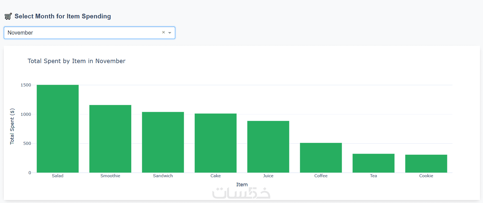This screenshot has width=483, height=203.
Task: Select the Cookie bar
Action: [426, 164]
